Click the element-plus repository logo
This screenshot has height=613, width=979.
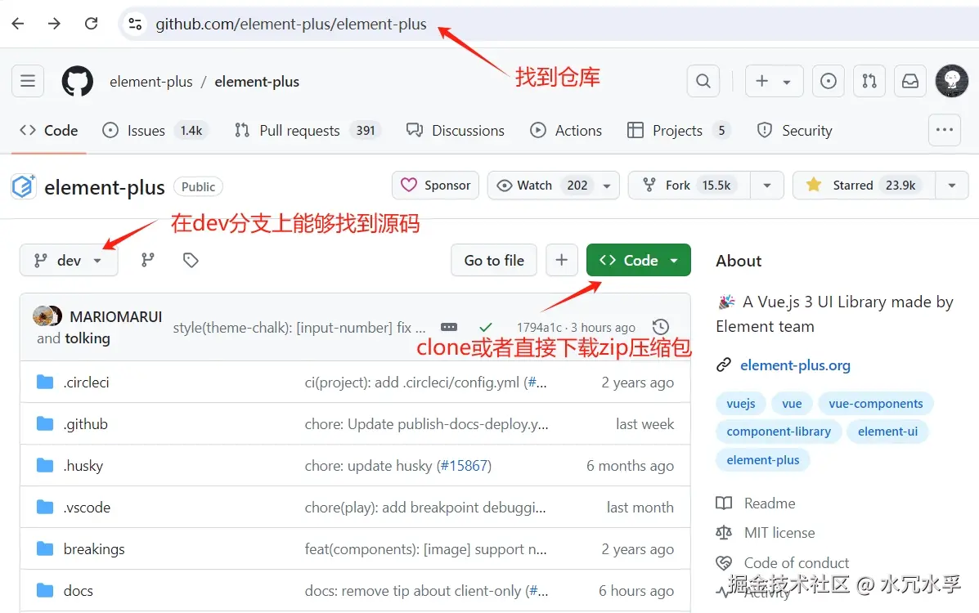23,186
